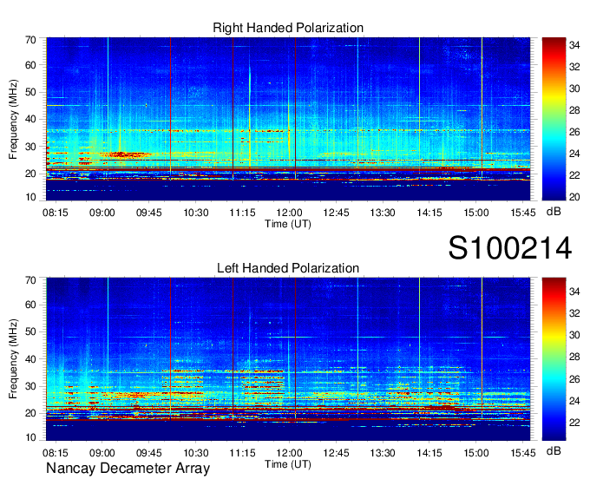590x479 pixels.
Task: Click the bottom plot's color scale bar
Action: [x=554, y=359]
